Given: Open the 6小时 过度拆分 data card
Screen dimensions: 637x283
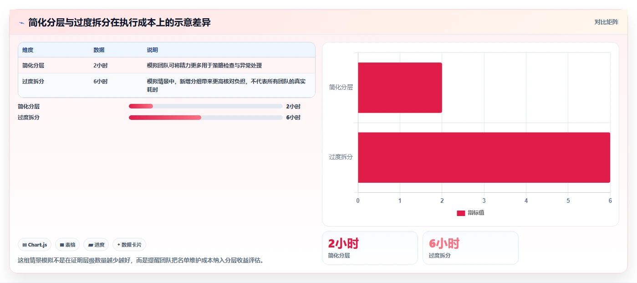Looking at the screenshot, I should tap(470, 248).
